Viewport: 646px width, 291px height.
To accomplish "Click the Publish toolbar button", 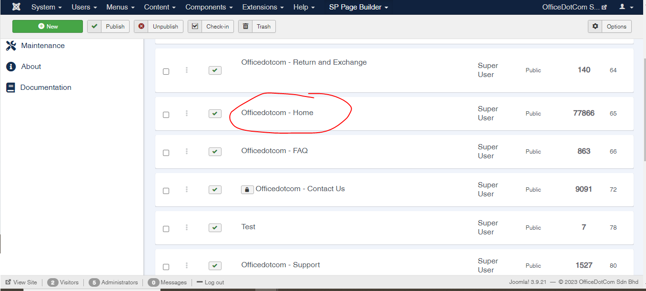I will pyautogui.click(x=108, y=27).
